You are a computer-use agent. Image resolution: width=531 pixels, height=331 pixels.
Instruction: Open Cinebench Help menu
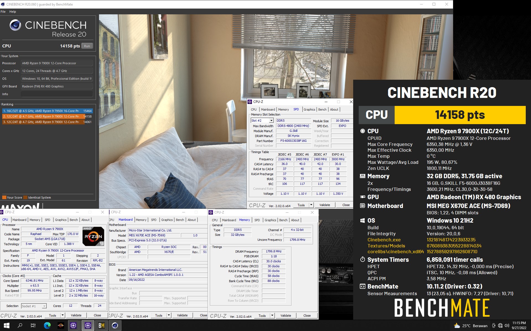coord(13,12)
